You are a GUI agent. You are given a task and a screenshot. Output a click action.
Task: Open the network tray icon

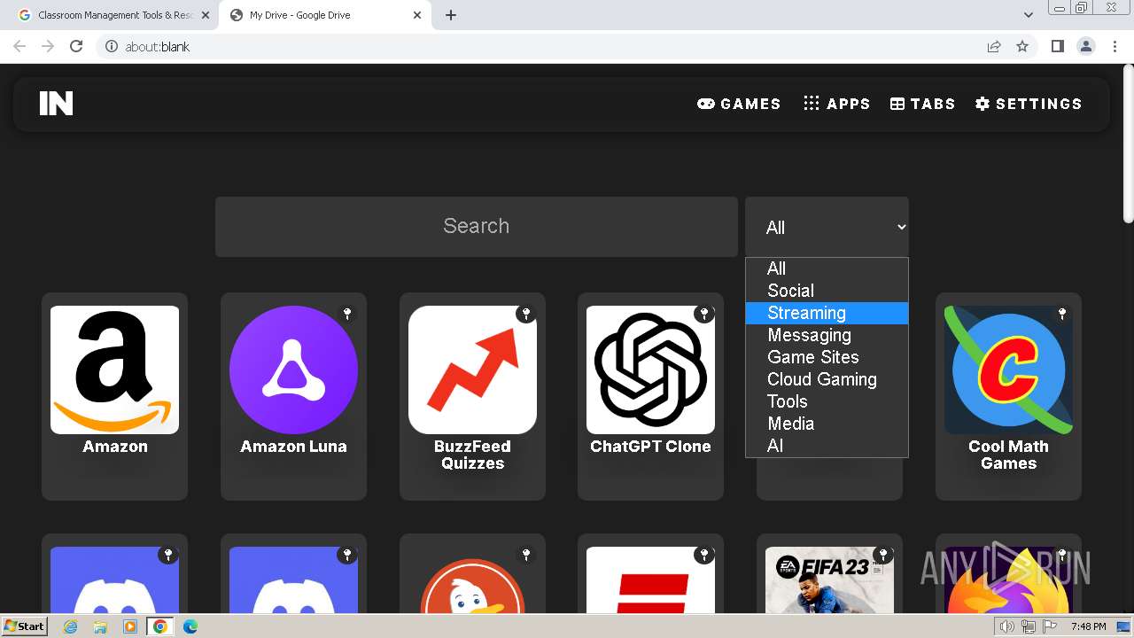tap(1028, 626)
